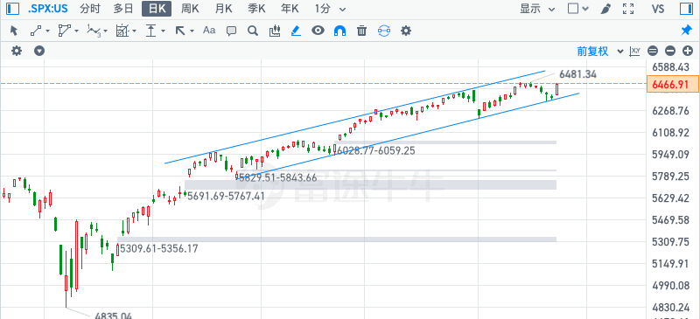Toggle the left sidebar panel icon
The image size is (700, 319).
pyautogui.click(x=13, y=9)
